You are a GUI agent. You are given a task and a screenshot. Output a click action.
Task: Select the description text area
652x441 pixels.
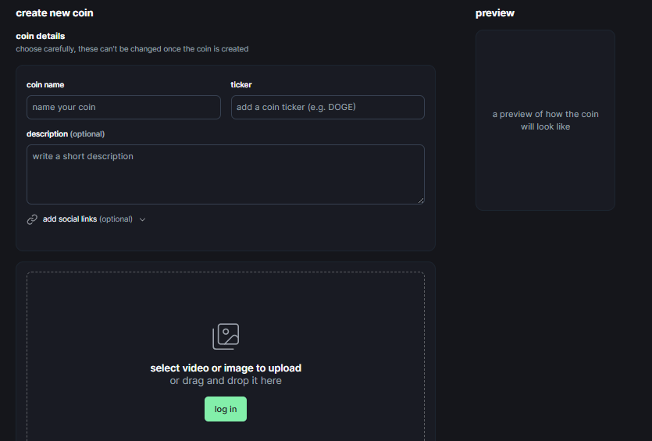(x=225, y=174)
